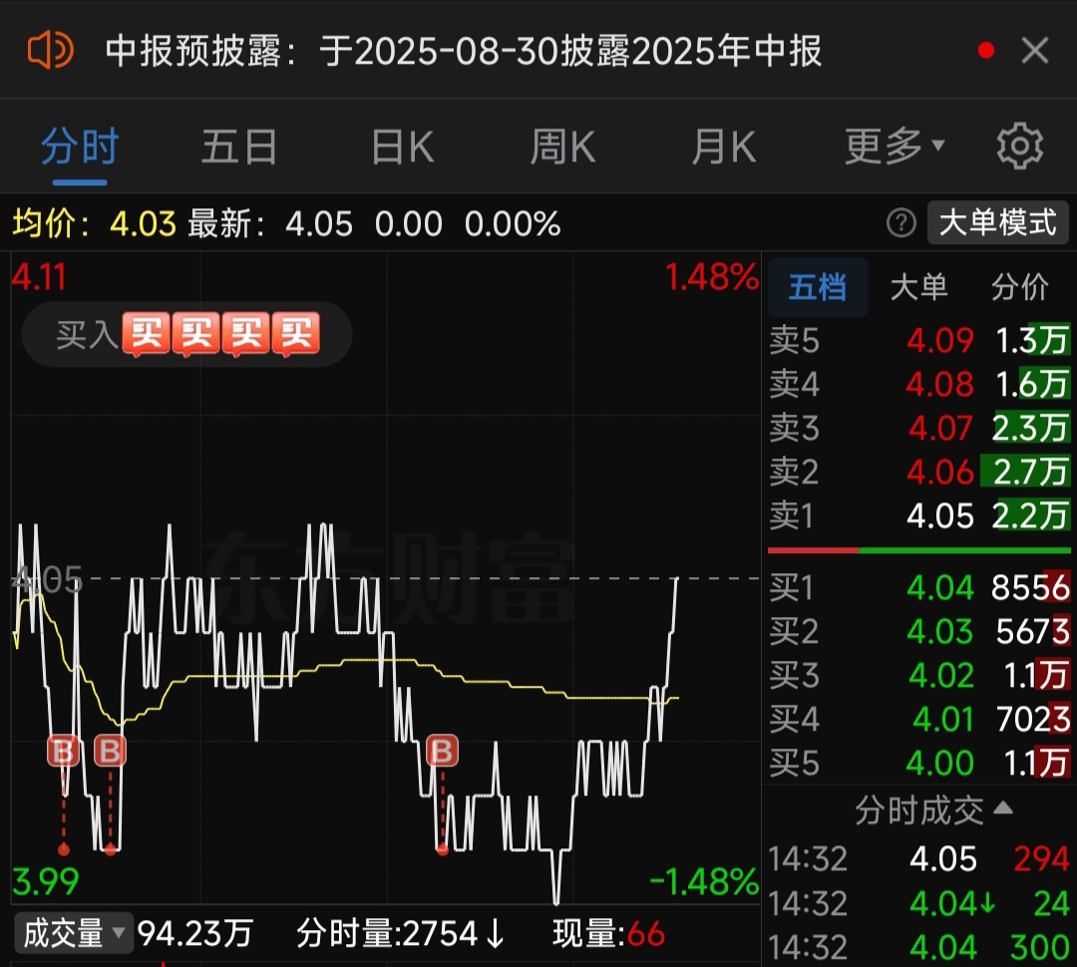Select the 分价 tab
This screenshot has width=1077, height=967.
tap(1019, 287)
